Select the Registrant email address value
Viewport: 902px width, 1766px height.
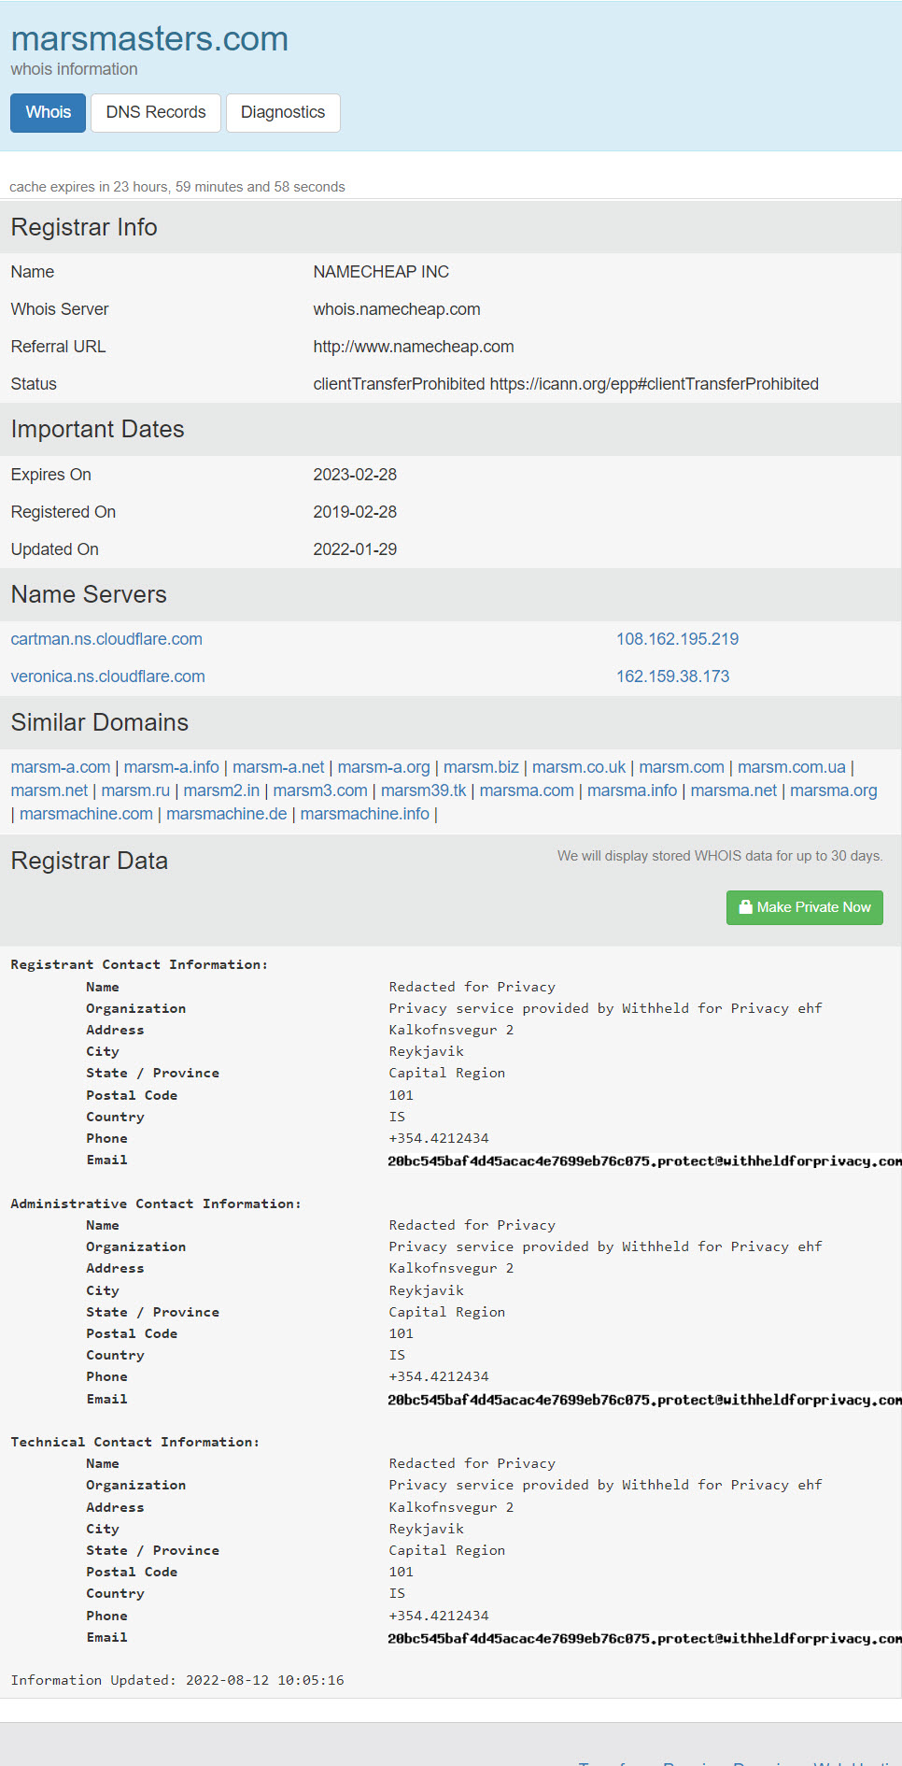click(x=644, y=1161)
